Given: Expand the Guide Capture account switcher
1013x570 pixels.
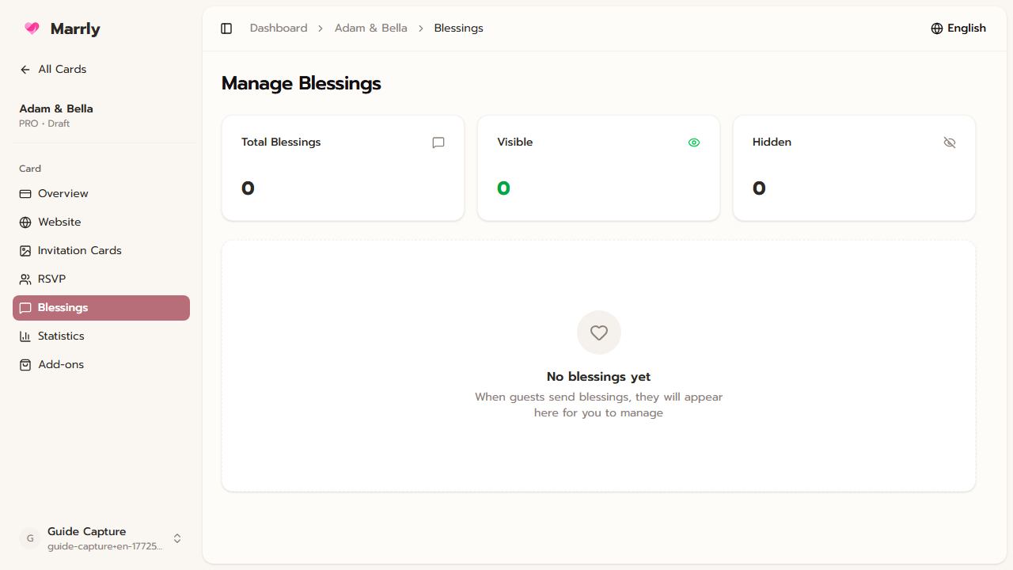Looking at the screenshot, I should click(177, 538).
